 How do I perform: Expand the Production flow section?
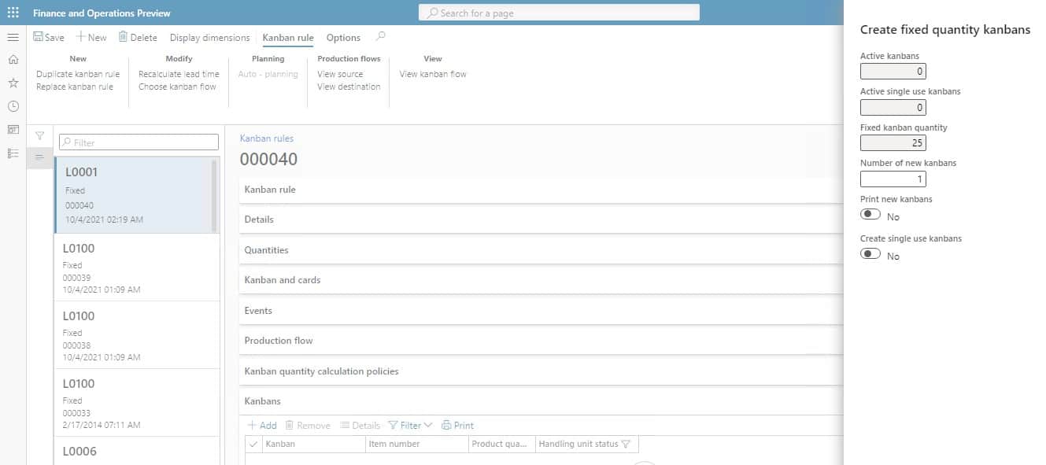pyautogui.click(x=541, y=341)
